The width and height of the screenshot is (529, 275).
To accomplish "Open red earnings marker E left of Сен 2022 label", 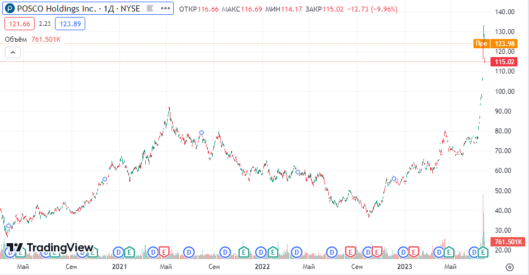I will click(350, 252).
